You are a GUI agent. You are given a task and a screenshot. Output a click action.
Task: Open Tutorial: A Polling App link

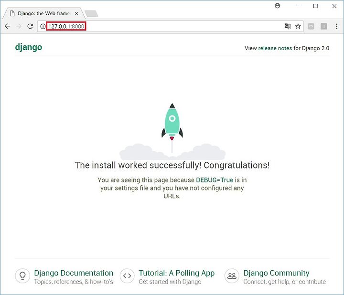tap(177, 273)
